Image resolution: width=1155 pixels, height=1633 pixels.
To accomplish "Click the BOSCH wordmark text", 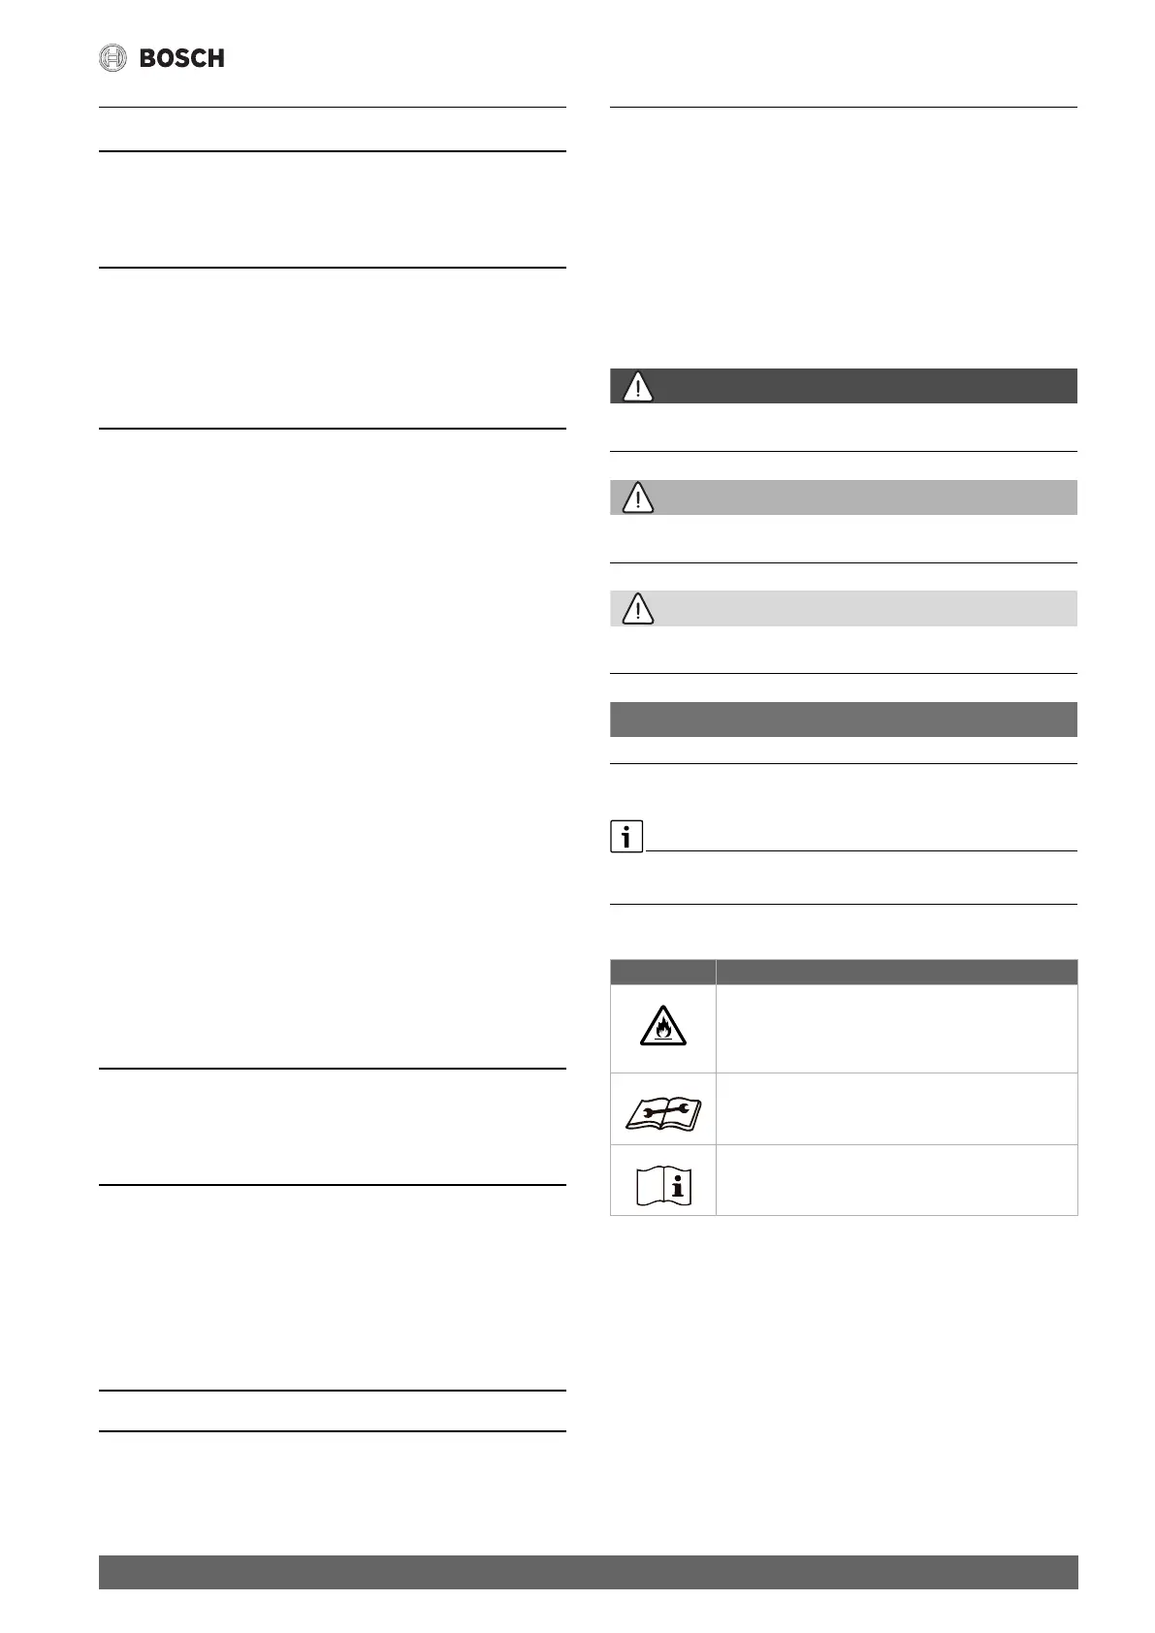I will tap(182, 58).
